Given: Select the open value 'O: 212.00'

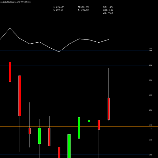Looking at the screenshot, I should click(58, 7).
